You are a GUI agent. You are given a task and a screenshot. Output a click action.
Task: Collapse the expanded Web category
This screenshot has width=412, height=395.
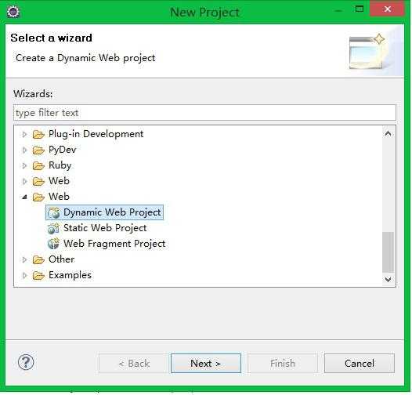click(x=24, y=197)
